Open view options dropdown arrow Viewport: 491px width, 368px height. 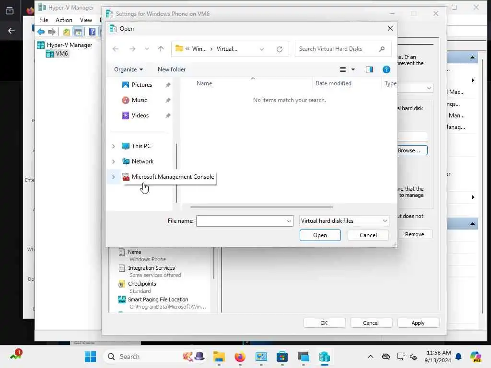[x=353, y=69]
